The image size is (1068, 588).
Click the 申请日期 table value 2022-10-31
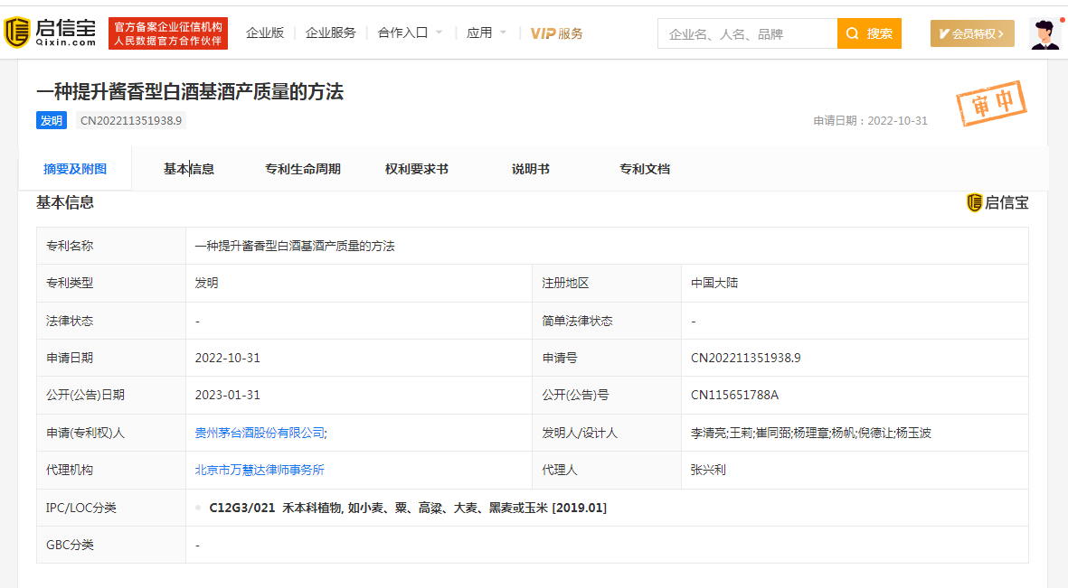(x=228, y=358)
